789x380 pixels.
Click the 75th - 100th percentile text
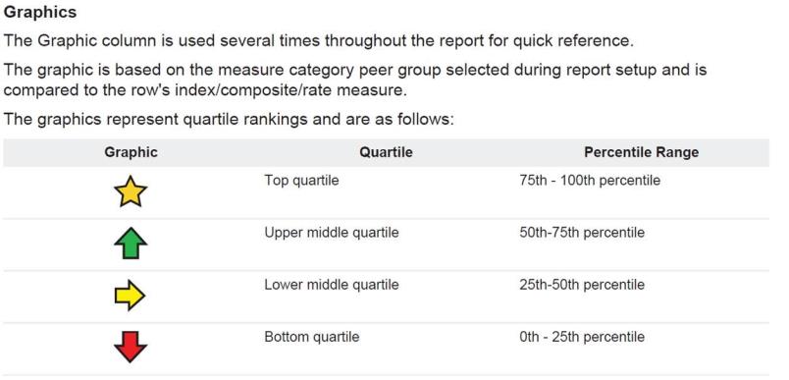590,181
